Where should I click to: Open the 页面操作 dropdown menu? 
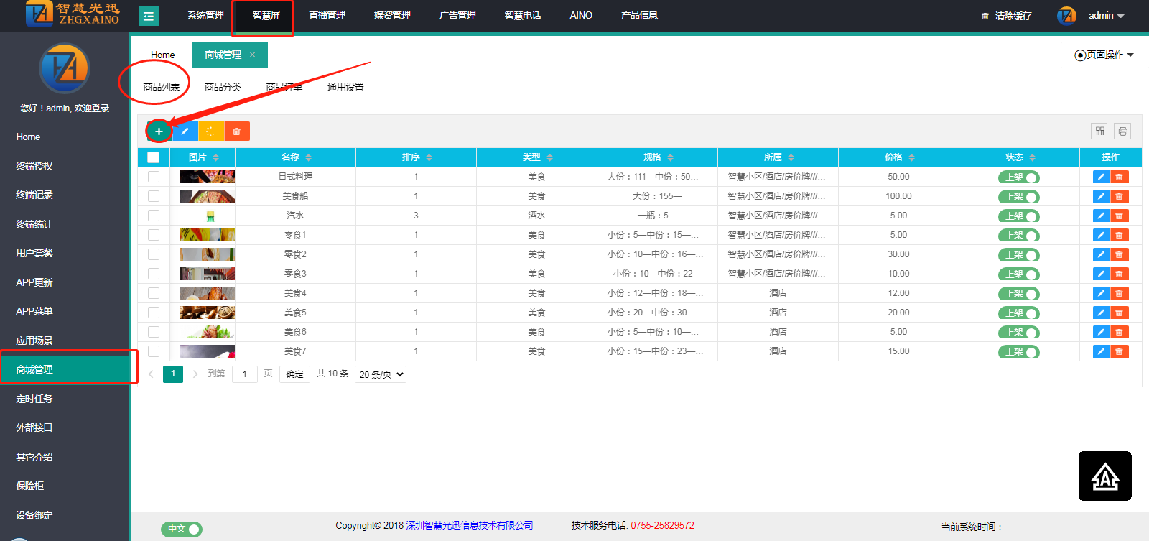coord(1104,55)
